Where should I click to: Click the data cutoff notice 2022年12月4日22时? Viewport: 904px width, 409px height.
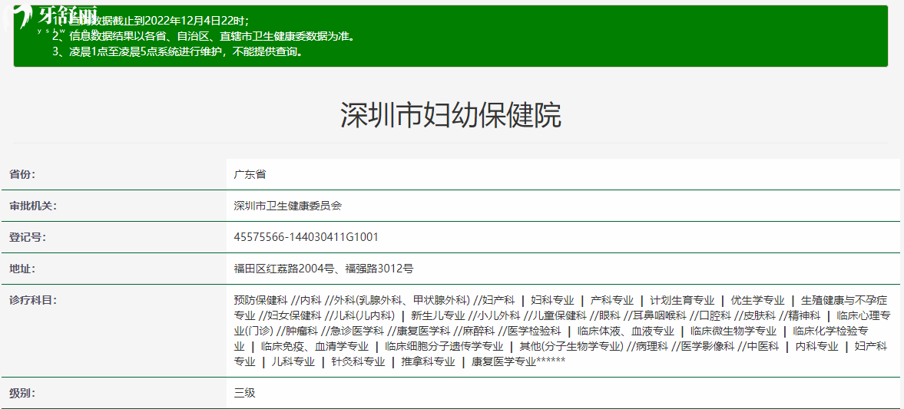click(x=158, y=21)
